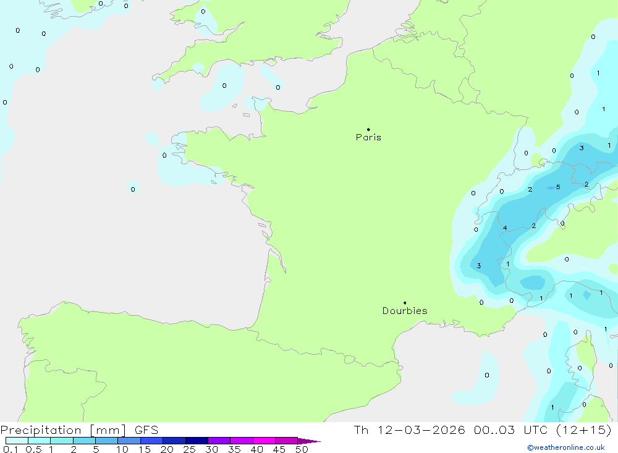This screenshot has width=618, height=453.
Task: Click the weatheronline.co.uk copyright link
Action: tap(566, 447)
